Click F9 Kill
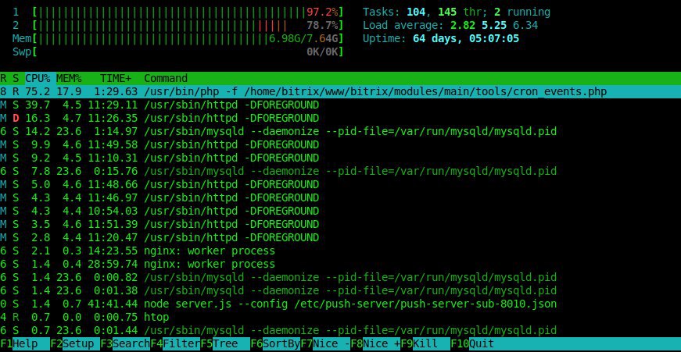Screen dimensions: 681x352 (x=425, y=343)
